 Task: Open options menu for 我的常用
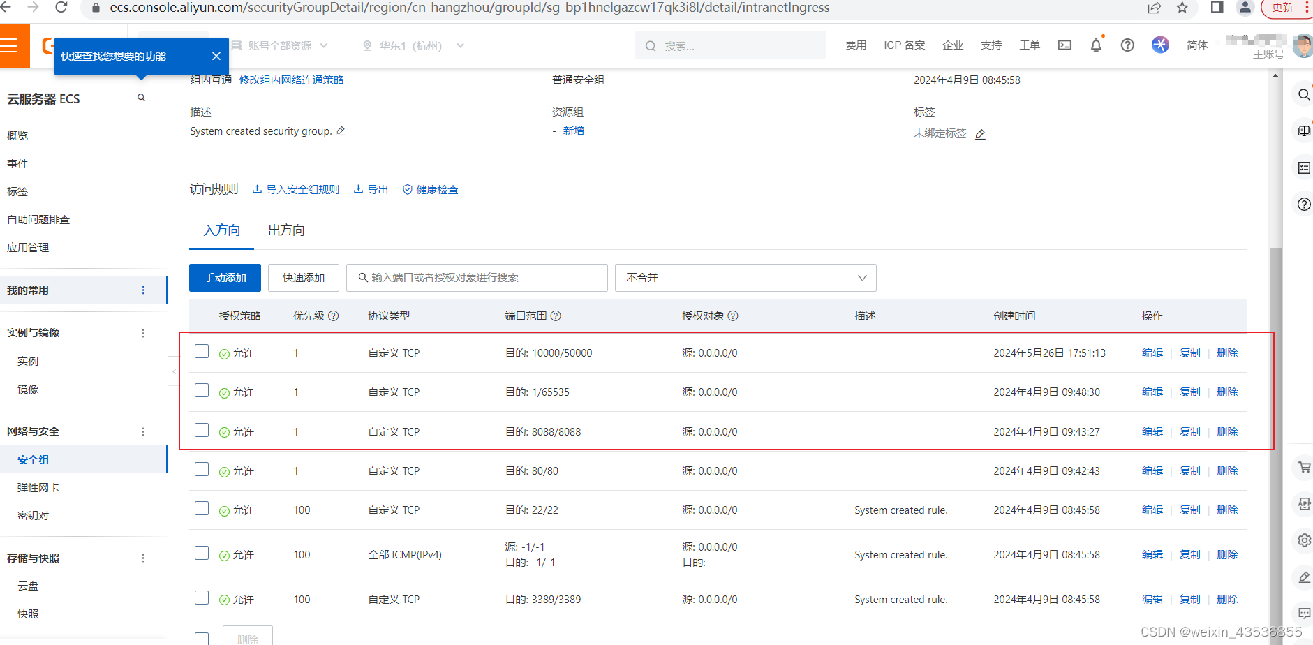(x=143, y=290)
